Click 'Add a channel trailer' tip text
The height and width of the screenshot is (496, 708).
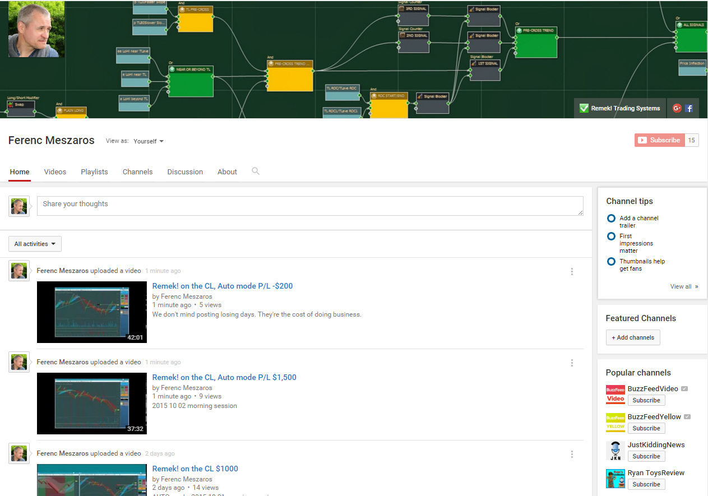click(x=639, y=222)
